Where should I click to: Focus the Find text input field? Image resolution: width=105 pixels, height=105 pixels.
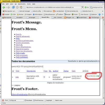16,100
